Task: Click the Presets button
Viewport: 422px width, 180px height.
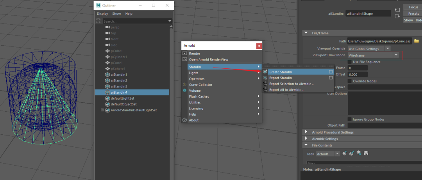Action: point(413,13)
